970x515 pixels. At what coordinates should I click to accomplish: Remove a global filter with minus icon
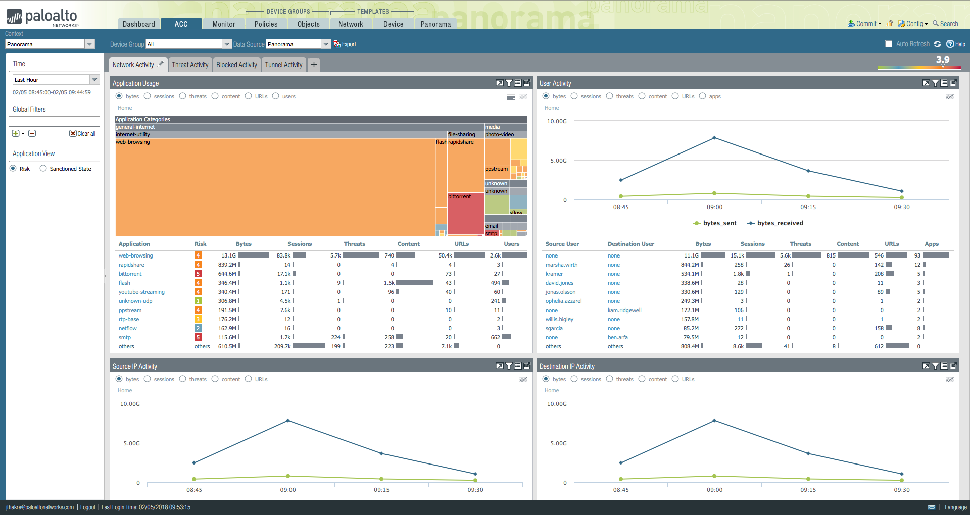(x=32, y=133)
